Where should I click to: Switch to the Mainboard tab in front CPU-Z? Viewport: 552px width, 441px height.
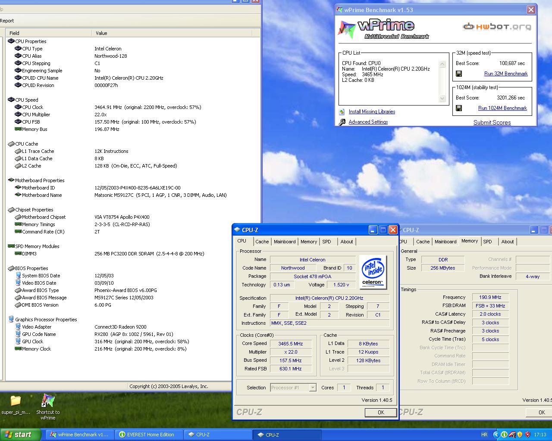point(285,242)
